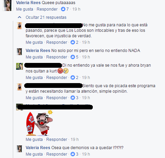
Task: Click the angry face emoji
Action: [60, 71]
